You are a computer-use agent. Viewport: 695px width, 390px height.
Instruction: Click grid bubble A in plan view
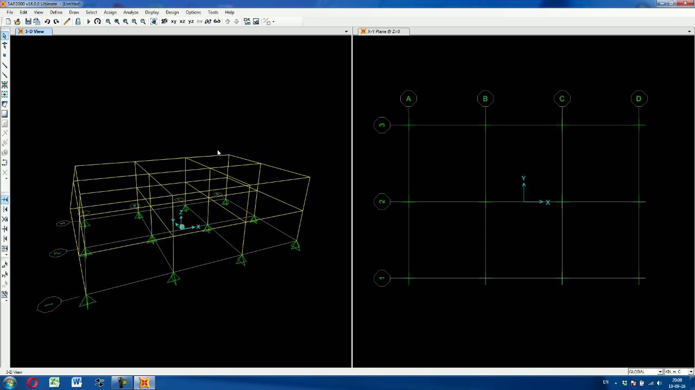pyautogui.click(x=408, y=99)
